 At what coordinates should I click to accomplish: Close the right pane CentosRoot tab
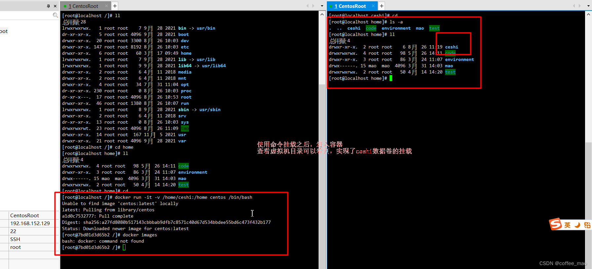pos(373,6)
